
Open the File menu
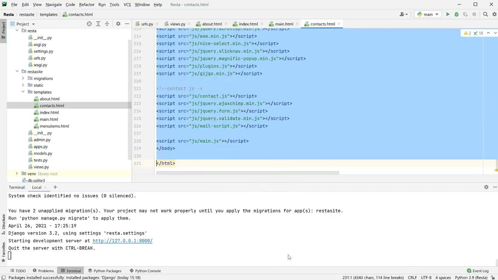point(14,5)
